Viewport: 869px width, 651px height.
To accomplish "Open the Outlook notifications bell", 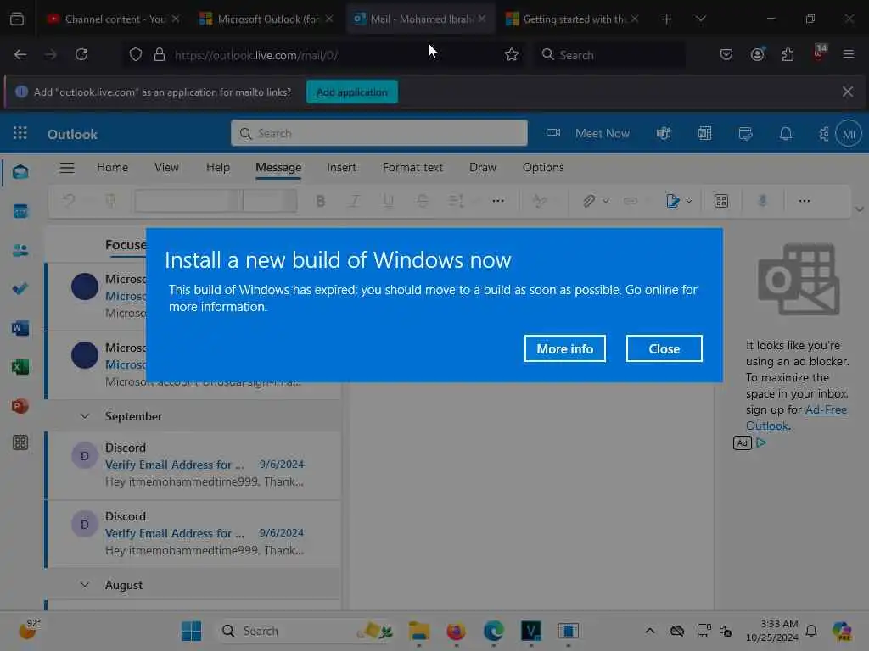I will (x=786, y=133).
